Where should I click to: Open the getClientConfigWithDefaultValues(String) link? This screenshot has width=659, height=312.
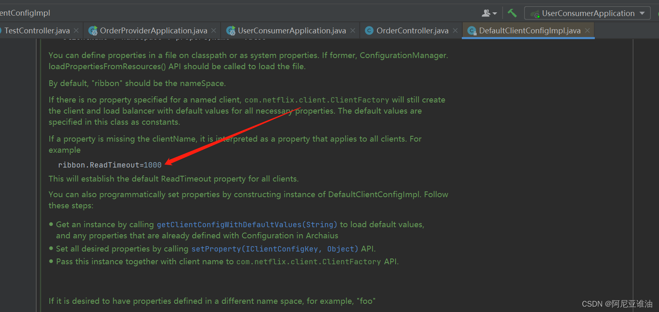click(x=247, y=224)
